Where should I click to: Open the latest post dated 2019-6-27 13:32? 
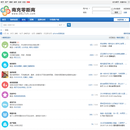coord(113,74)
